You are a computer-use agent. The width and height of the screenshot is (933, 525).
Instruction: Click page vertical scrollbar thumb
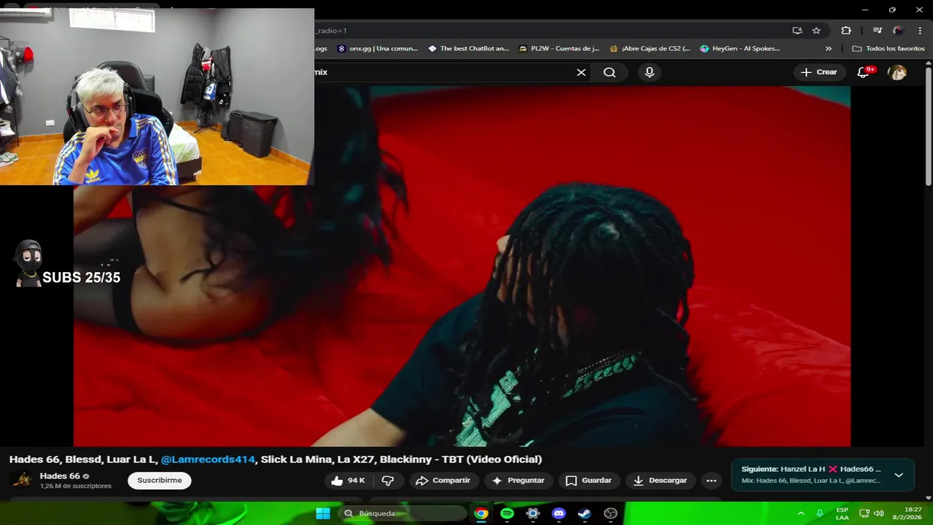[928, 125]
